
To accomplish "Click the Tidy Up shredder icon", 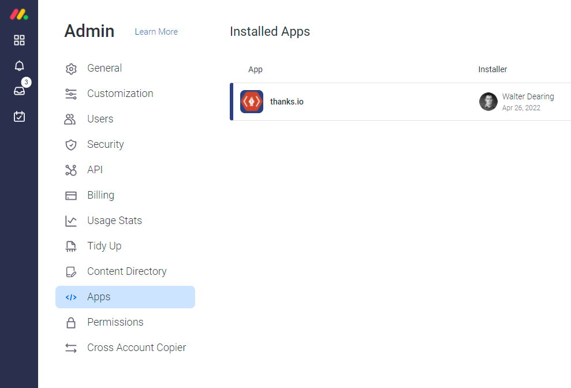I will (71, 247).
